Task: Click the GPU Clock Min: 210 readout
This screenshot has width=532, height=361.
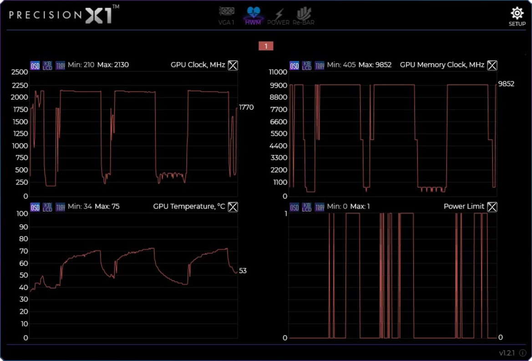Action: [81, 65]
